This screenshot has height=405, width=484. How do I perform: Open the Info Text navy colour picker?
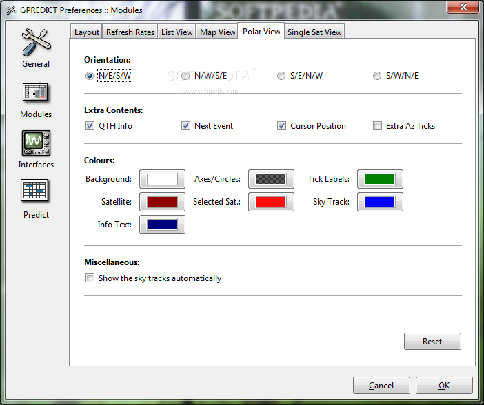[x=162, y=225]
